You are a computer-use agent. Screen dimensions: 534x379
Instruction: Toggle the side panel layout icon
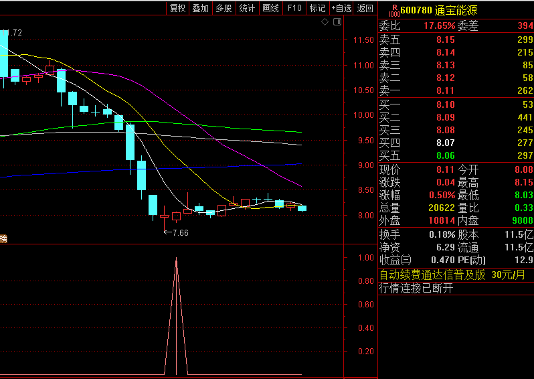pyautogui.click(x=337, y=22)
